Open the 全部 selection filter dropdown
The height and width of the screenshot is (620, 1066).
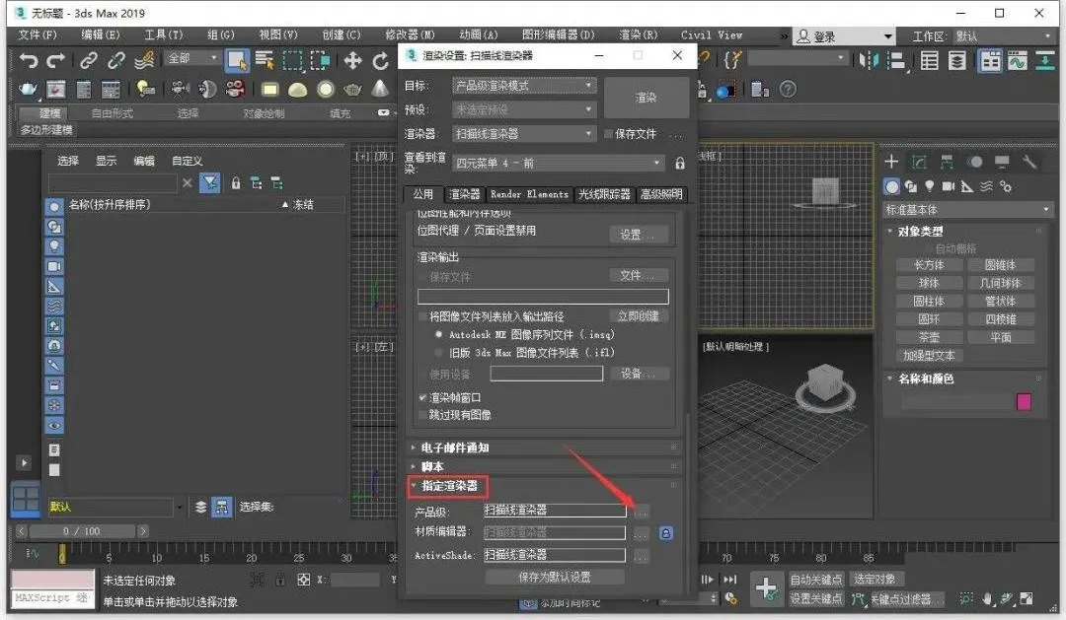pos(191,59)
